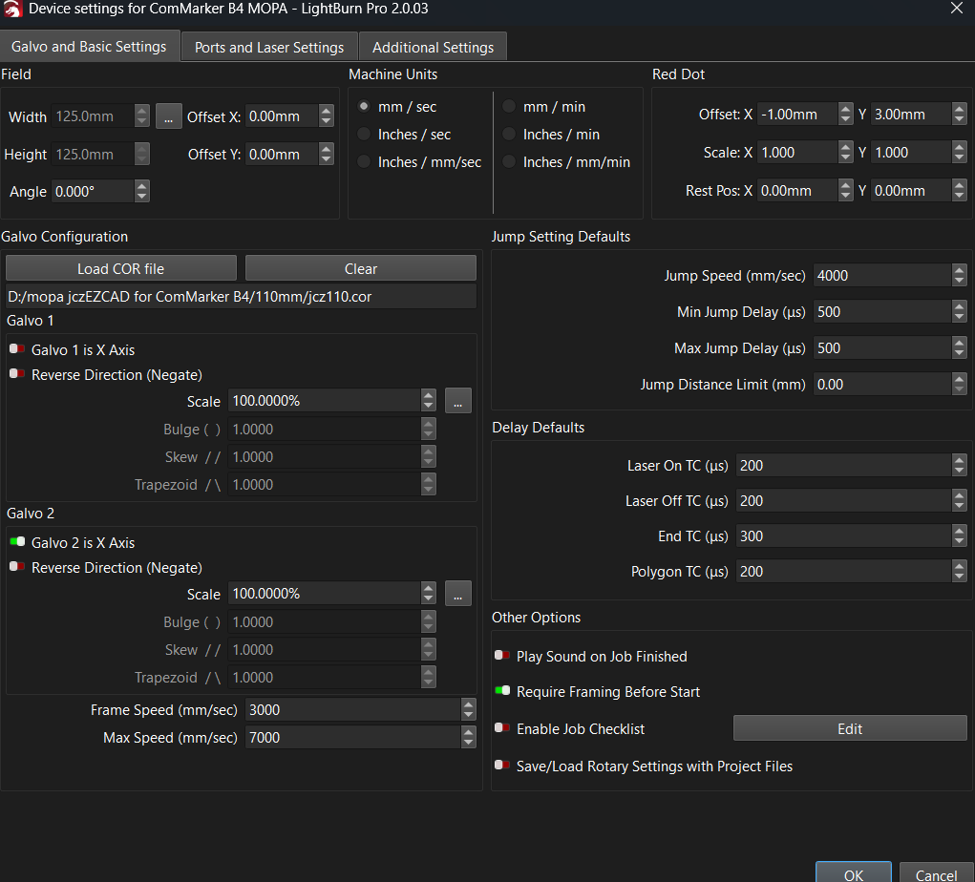This screenshot has width=975, height=882.
Task: Confirm the device settings with OK
Action: 853,874
